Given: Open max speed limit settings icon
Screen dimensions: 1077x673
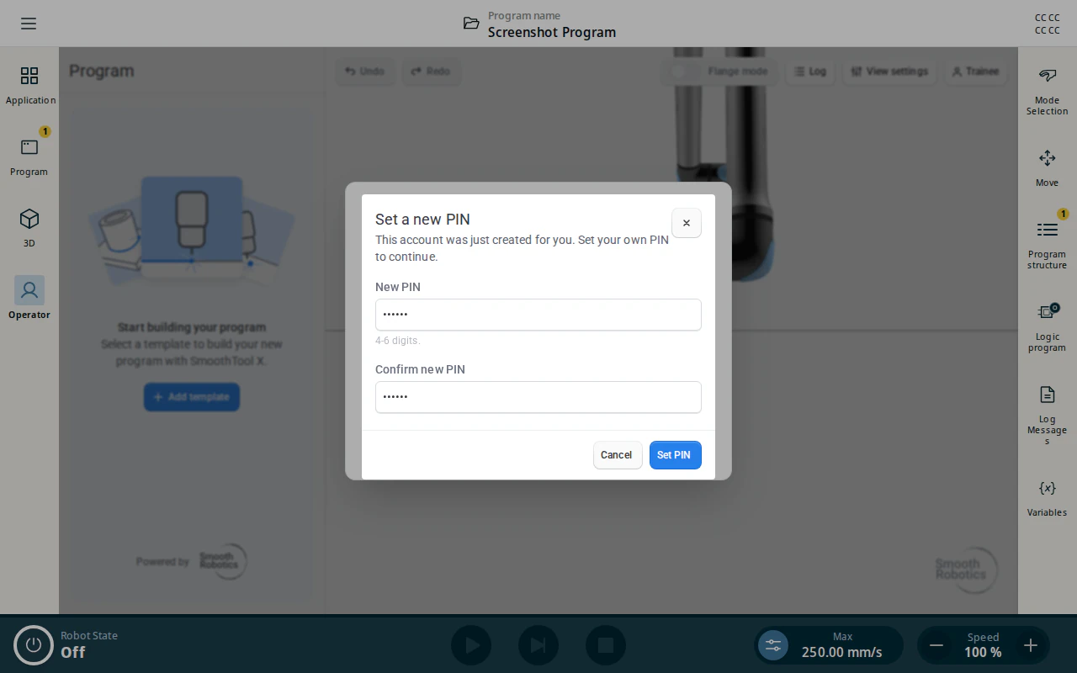Looking at the screenshot, I should coord(773,645).
